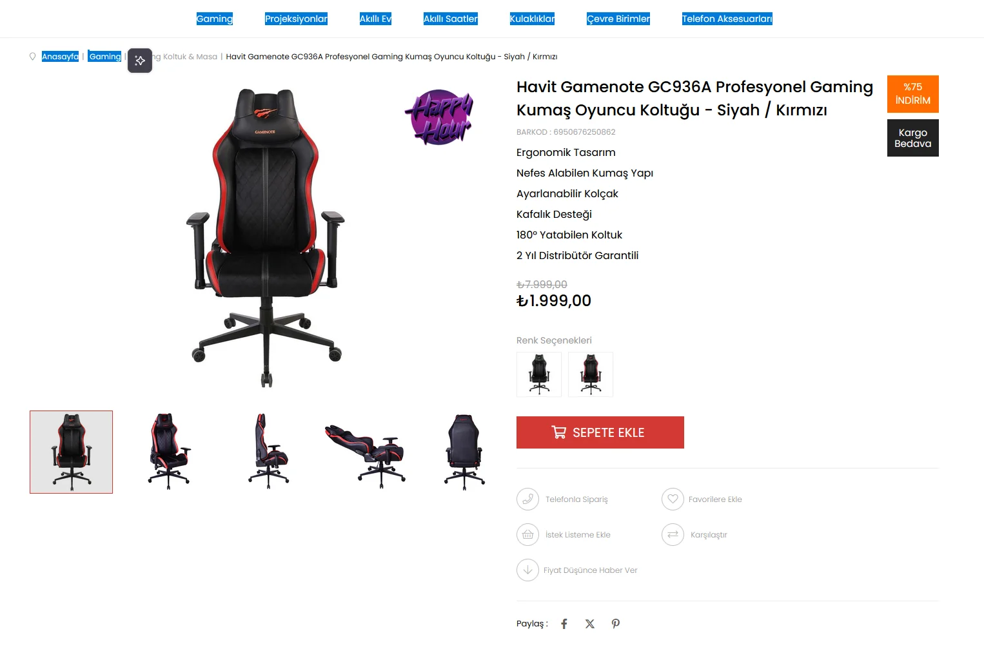Image resolution: width=984 pixels, height=658 pixels.
Task: Select the black and red chair color option
Action: pyautogui.click(x=591, y=374)
